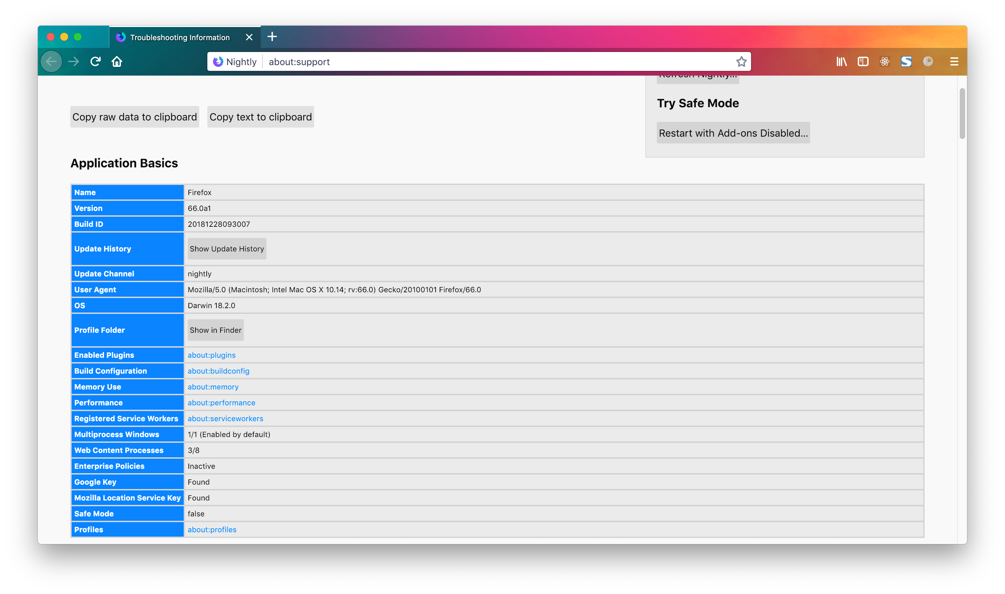Viewport: 1005px width, 594px height.
Task: Open the about:serviceworkers link
Action: (x=226, y=419)
